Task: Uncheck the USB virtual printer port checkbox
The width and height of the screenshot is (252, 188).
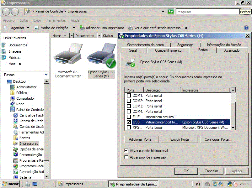Action: point(129,122)
